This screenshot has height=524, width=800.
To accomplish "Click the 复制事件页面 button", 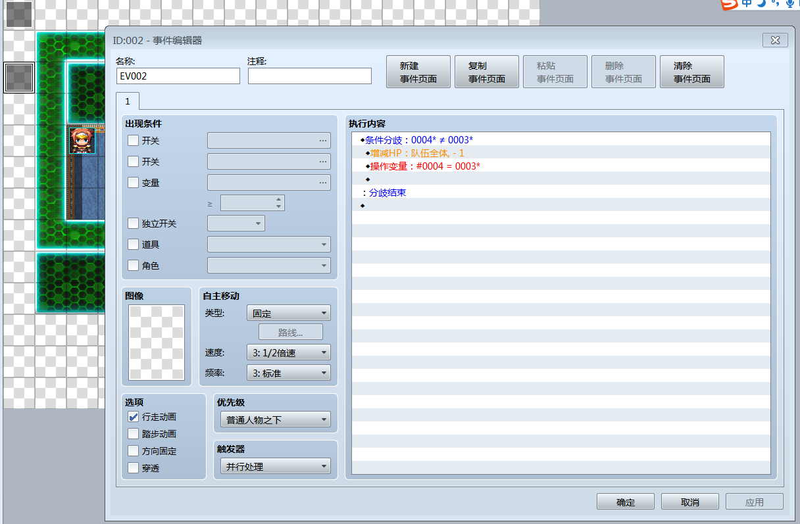I will click(x=487, y=72).
